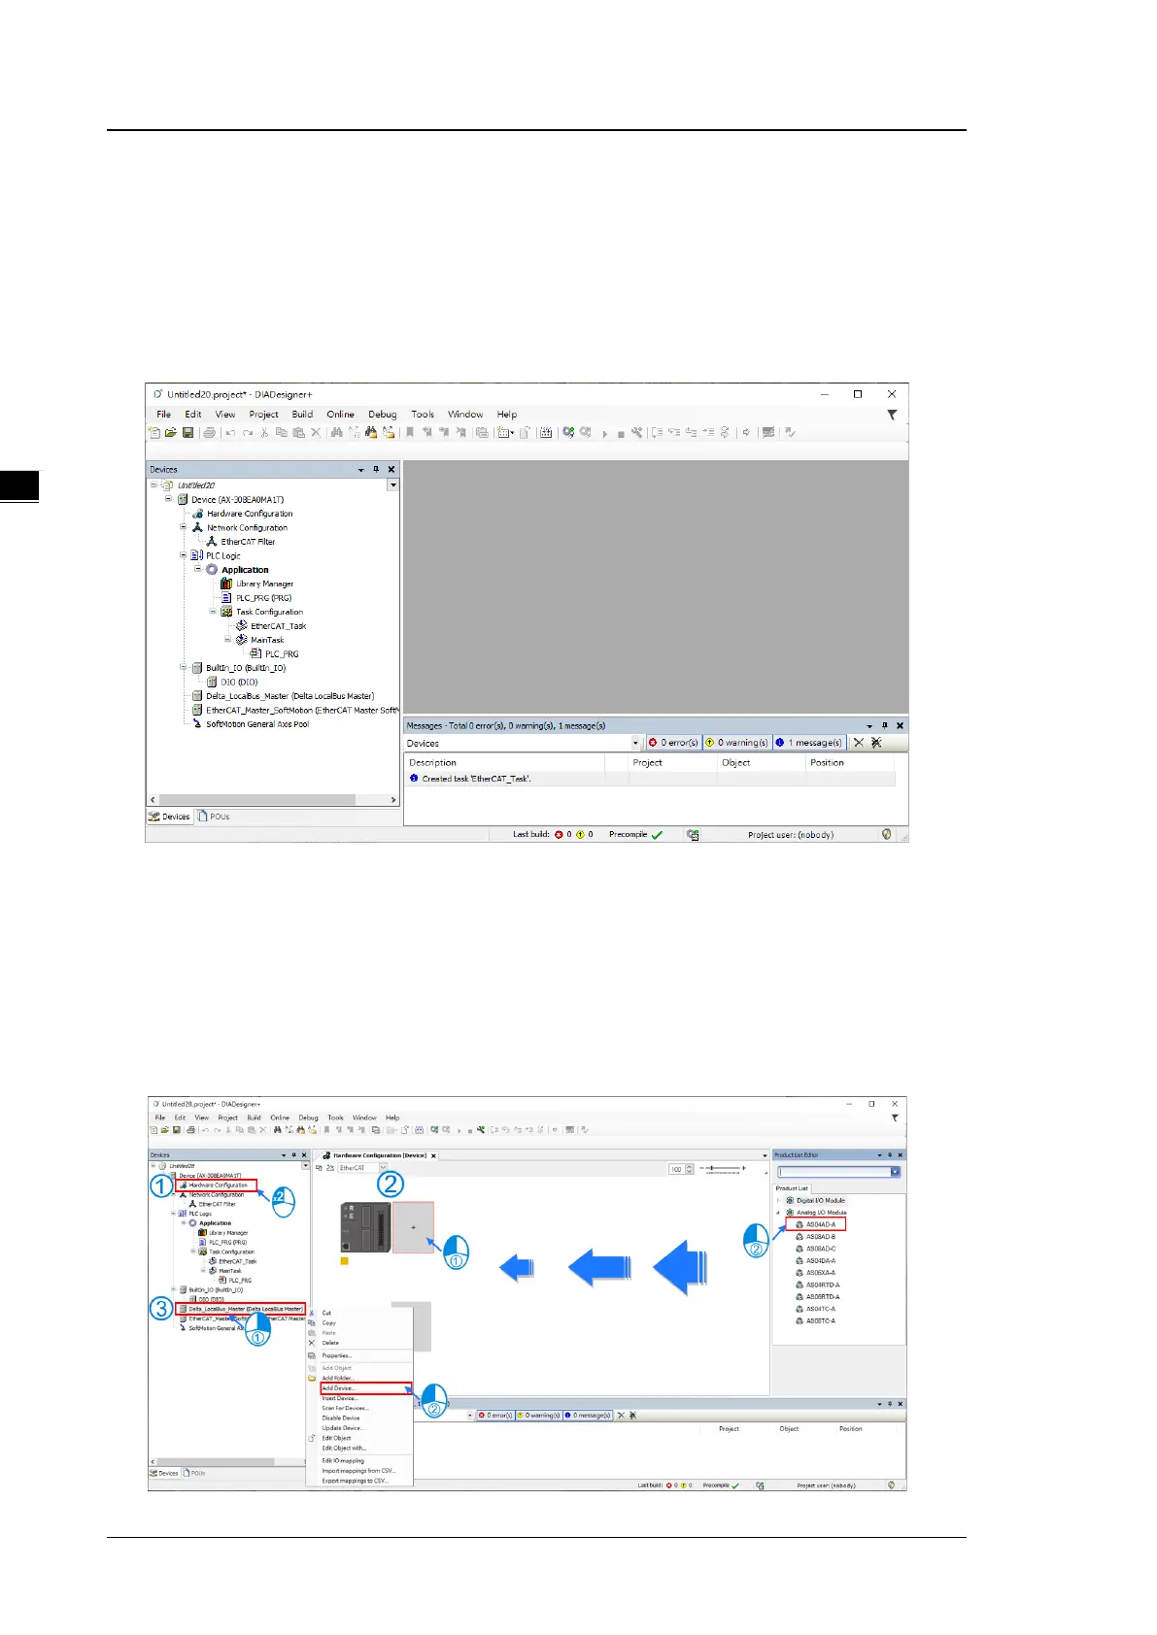Click Find binoculars icon in Untitled20 toolbar
The image size is (1157, 1635).
(336, 433)
